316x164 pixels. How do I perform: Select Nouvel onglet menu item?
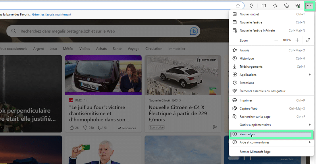[x=271, y=14]
